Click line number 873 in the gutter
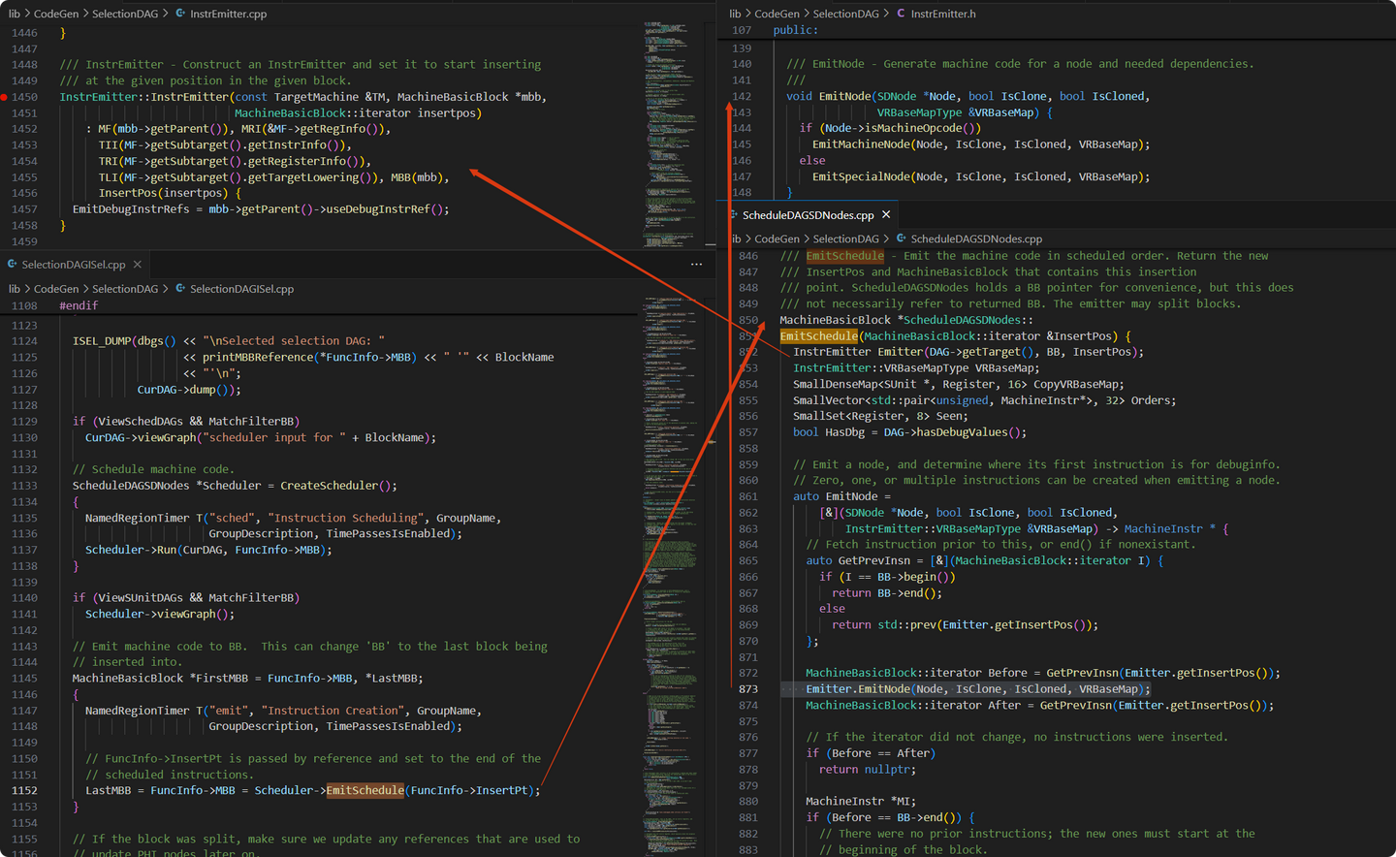 coord(747,689)
